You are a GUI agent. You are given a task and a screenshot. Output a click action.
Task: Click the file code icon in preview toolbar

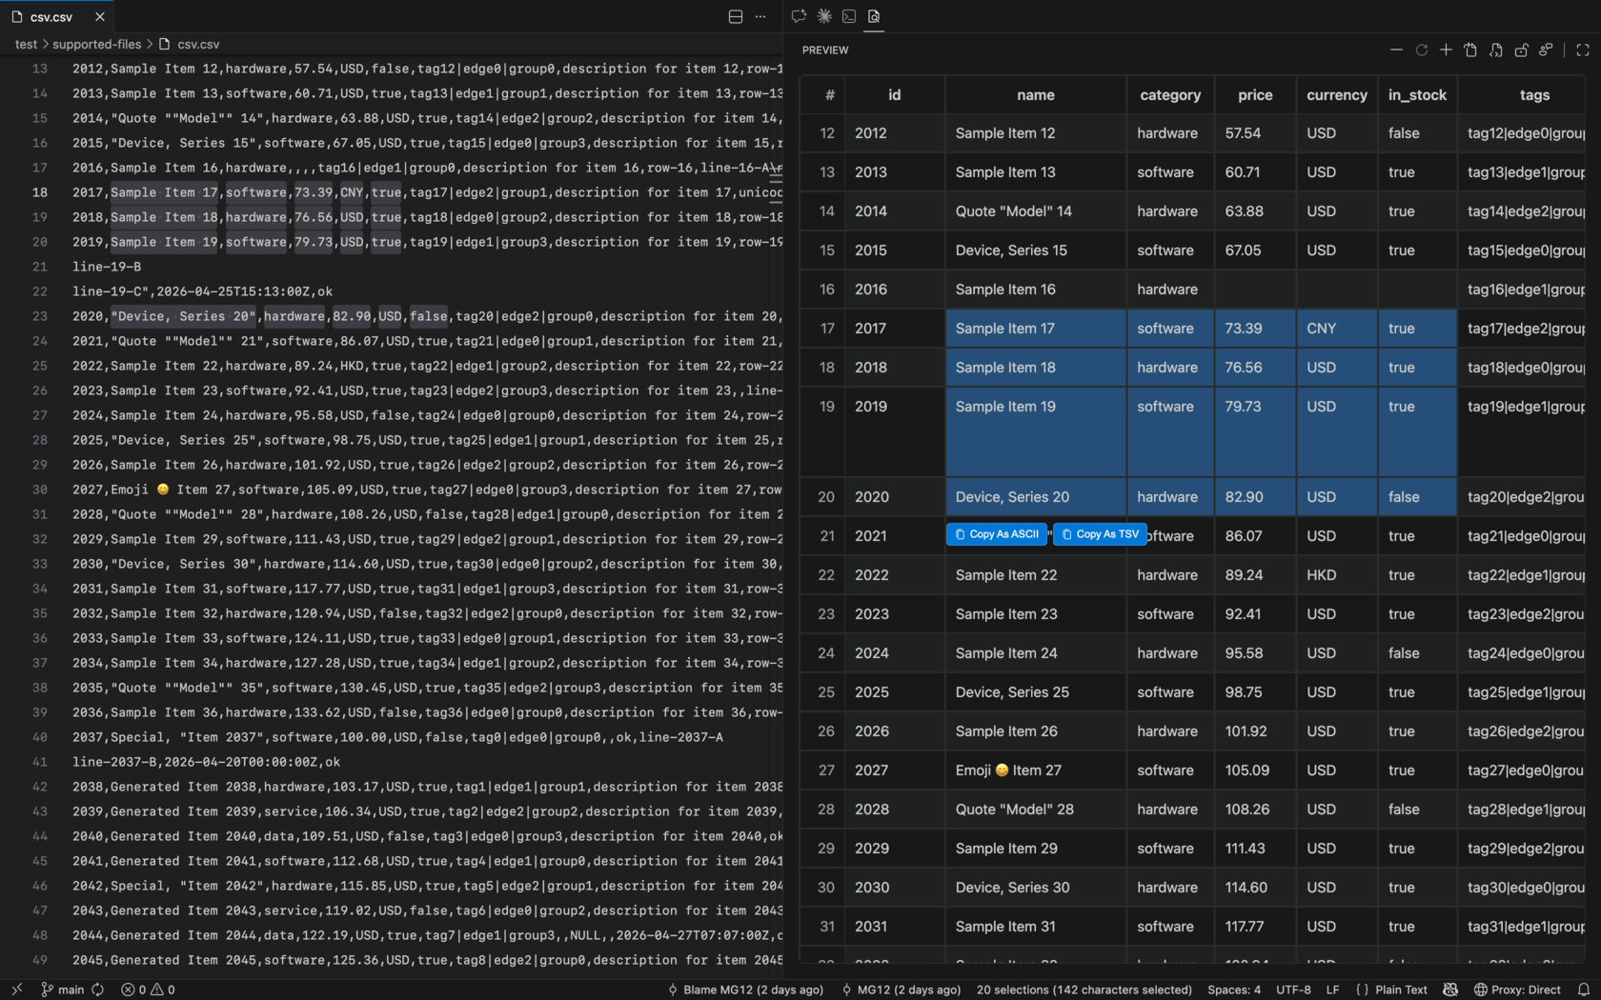coord(1496,50)
